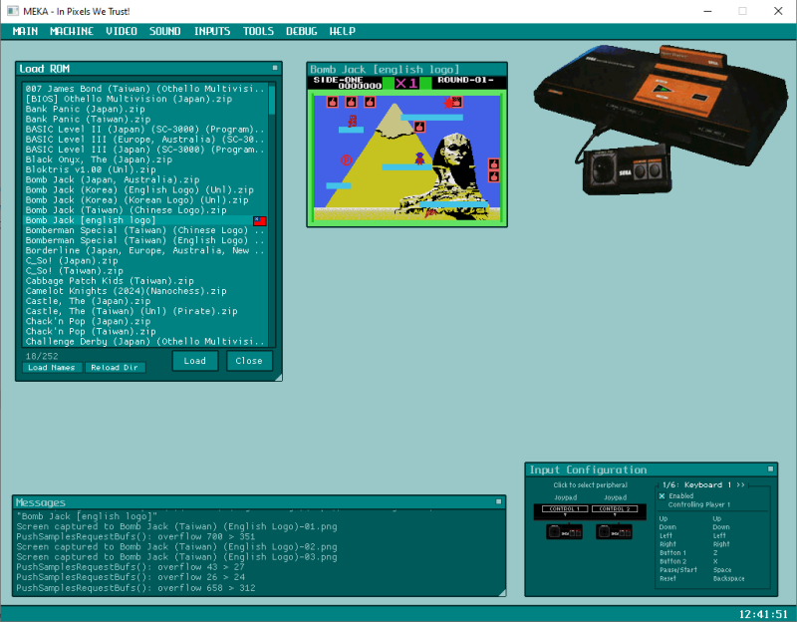
Task: Click the 'Button 1' mapping label
Action: (672, 553)
